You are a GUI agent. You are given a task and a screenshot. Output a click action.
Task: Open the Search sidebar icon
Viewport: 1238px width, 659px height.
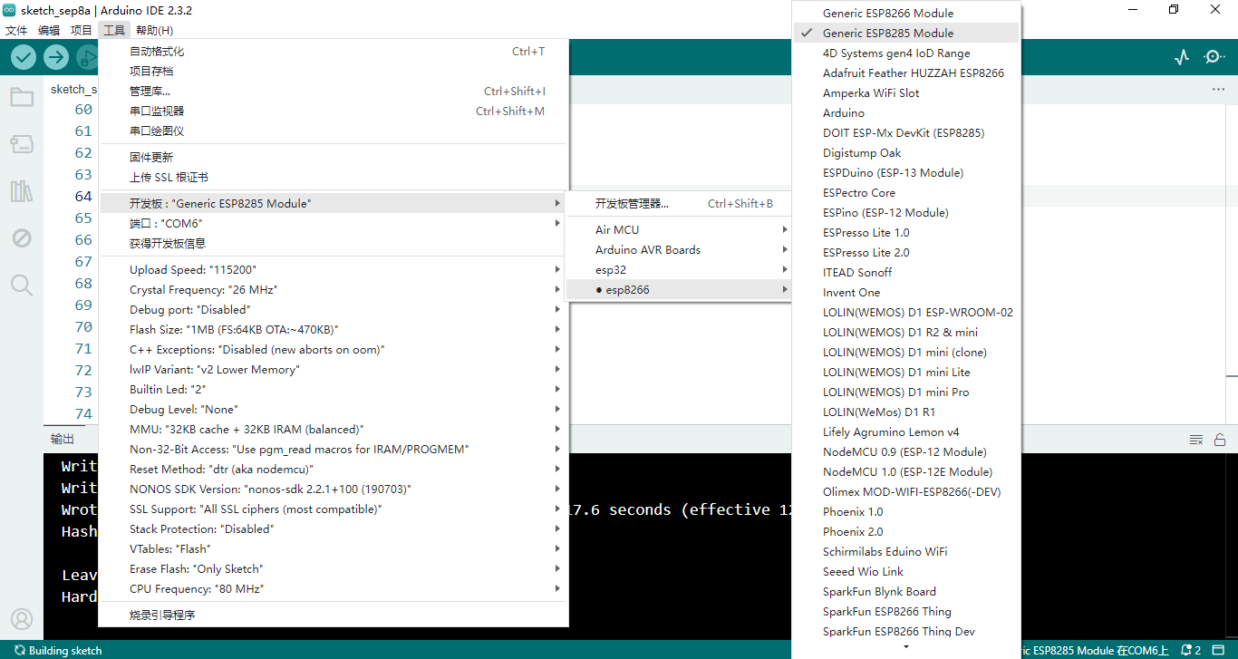click(22, 286)
